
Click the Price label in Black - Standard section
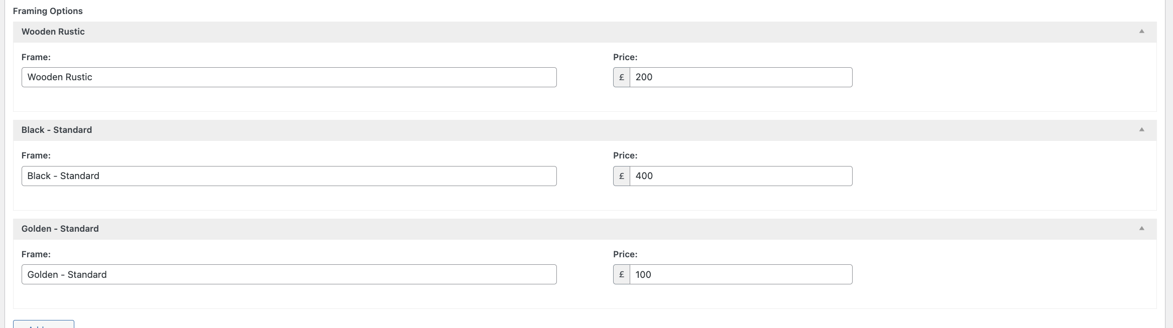[x=625, y=155]
